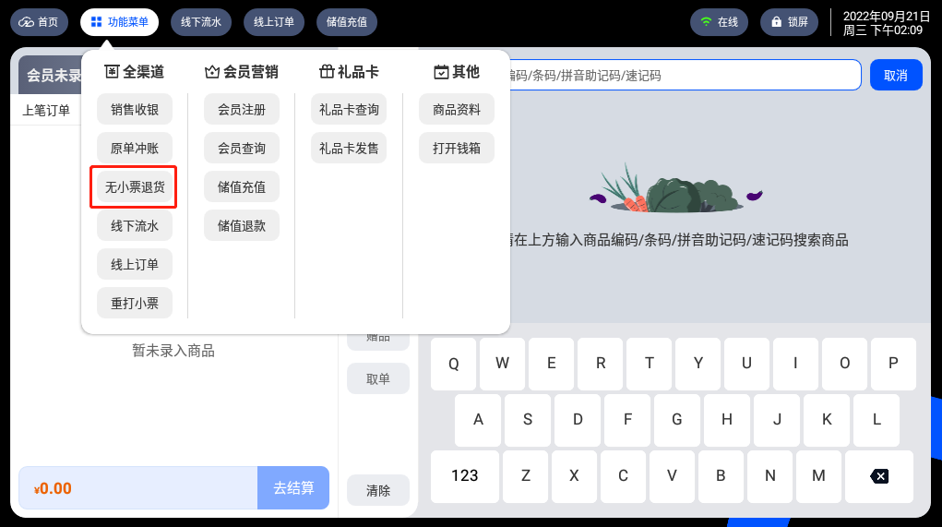
Task: Select 销售收银 in the menu
Action: [135, 109]
